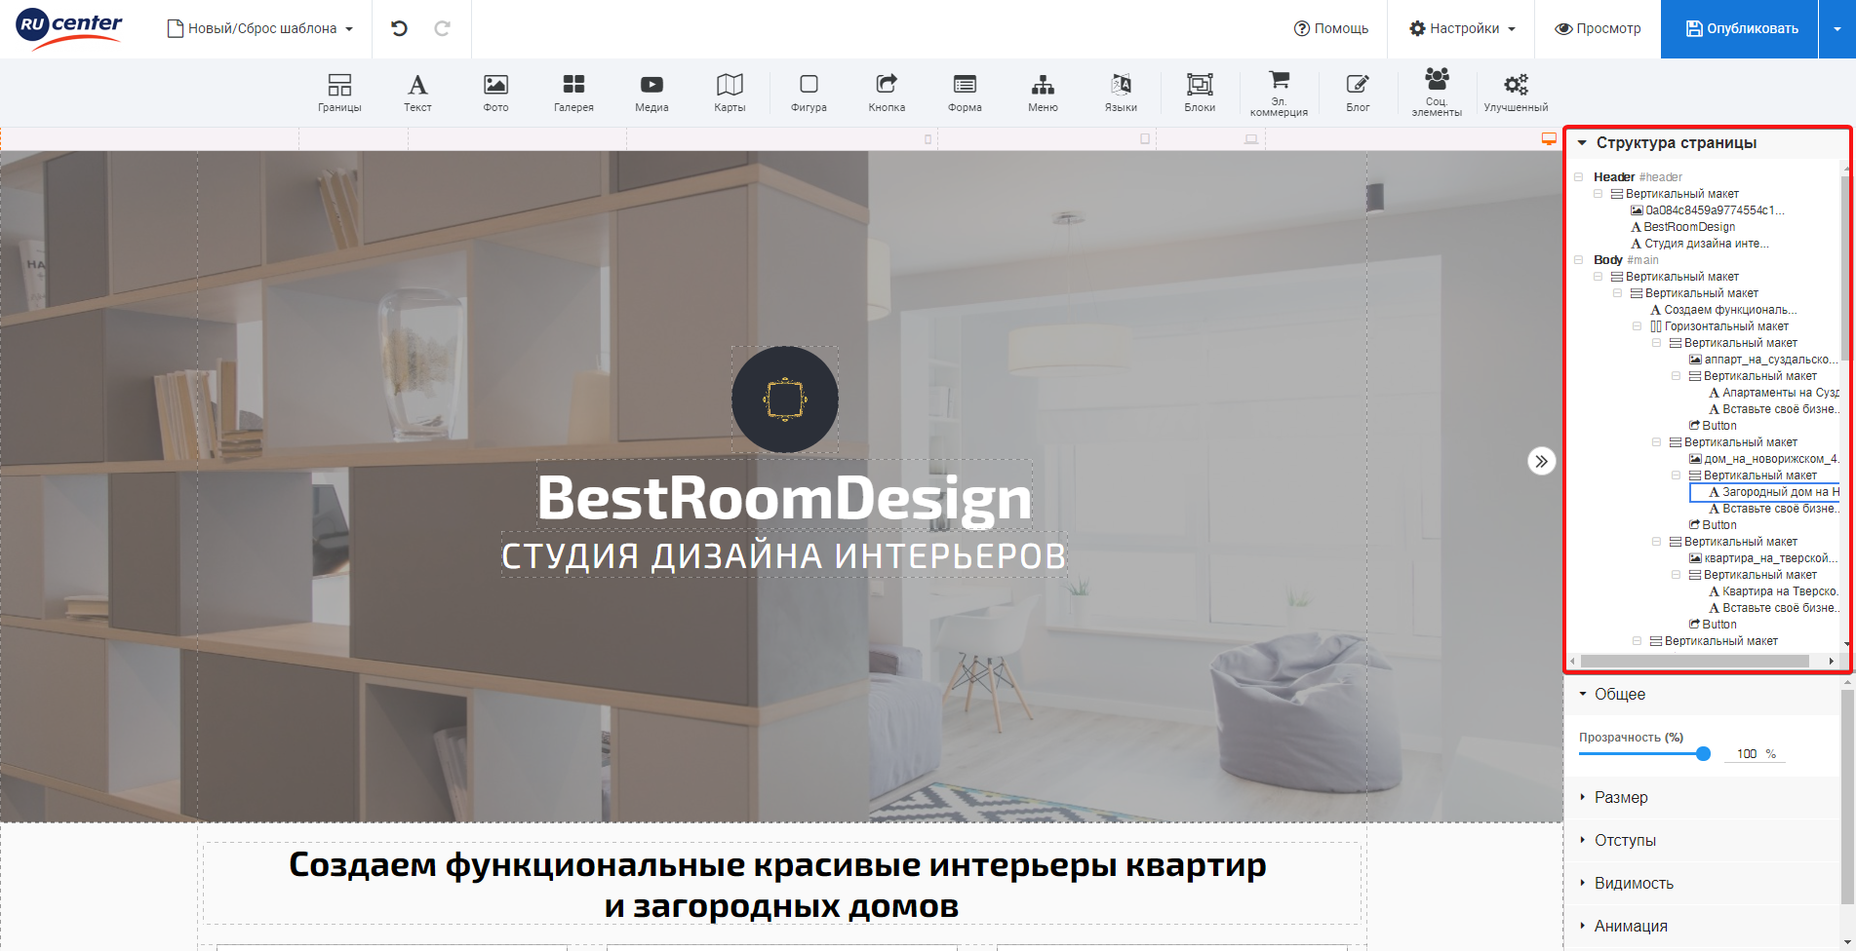
Task: Open dropdown arrow next to Опубликовать
Action: click(1837, 28)
